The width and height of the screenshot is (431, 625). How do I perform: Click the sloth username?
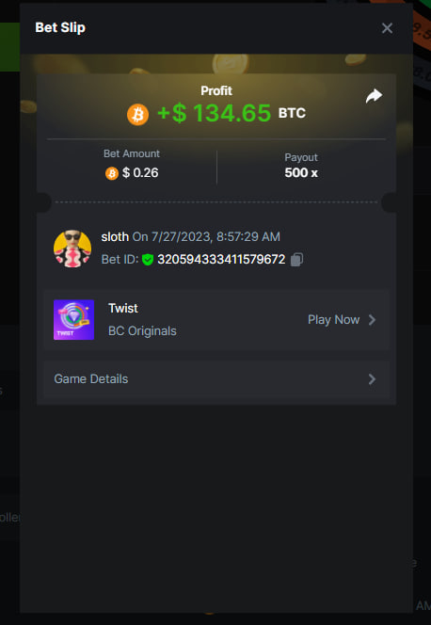pos(115,237)
